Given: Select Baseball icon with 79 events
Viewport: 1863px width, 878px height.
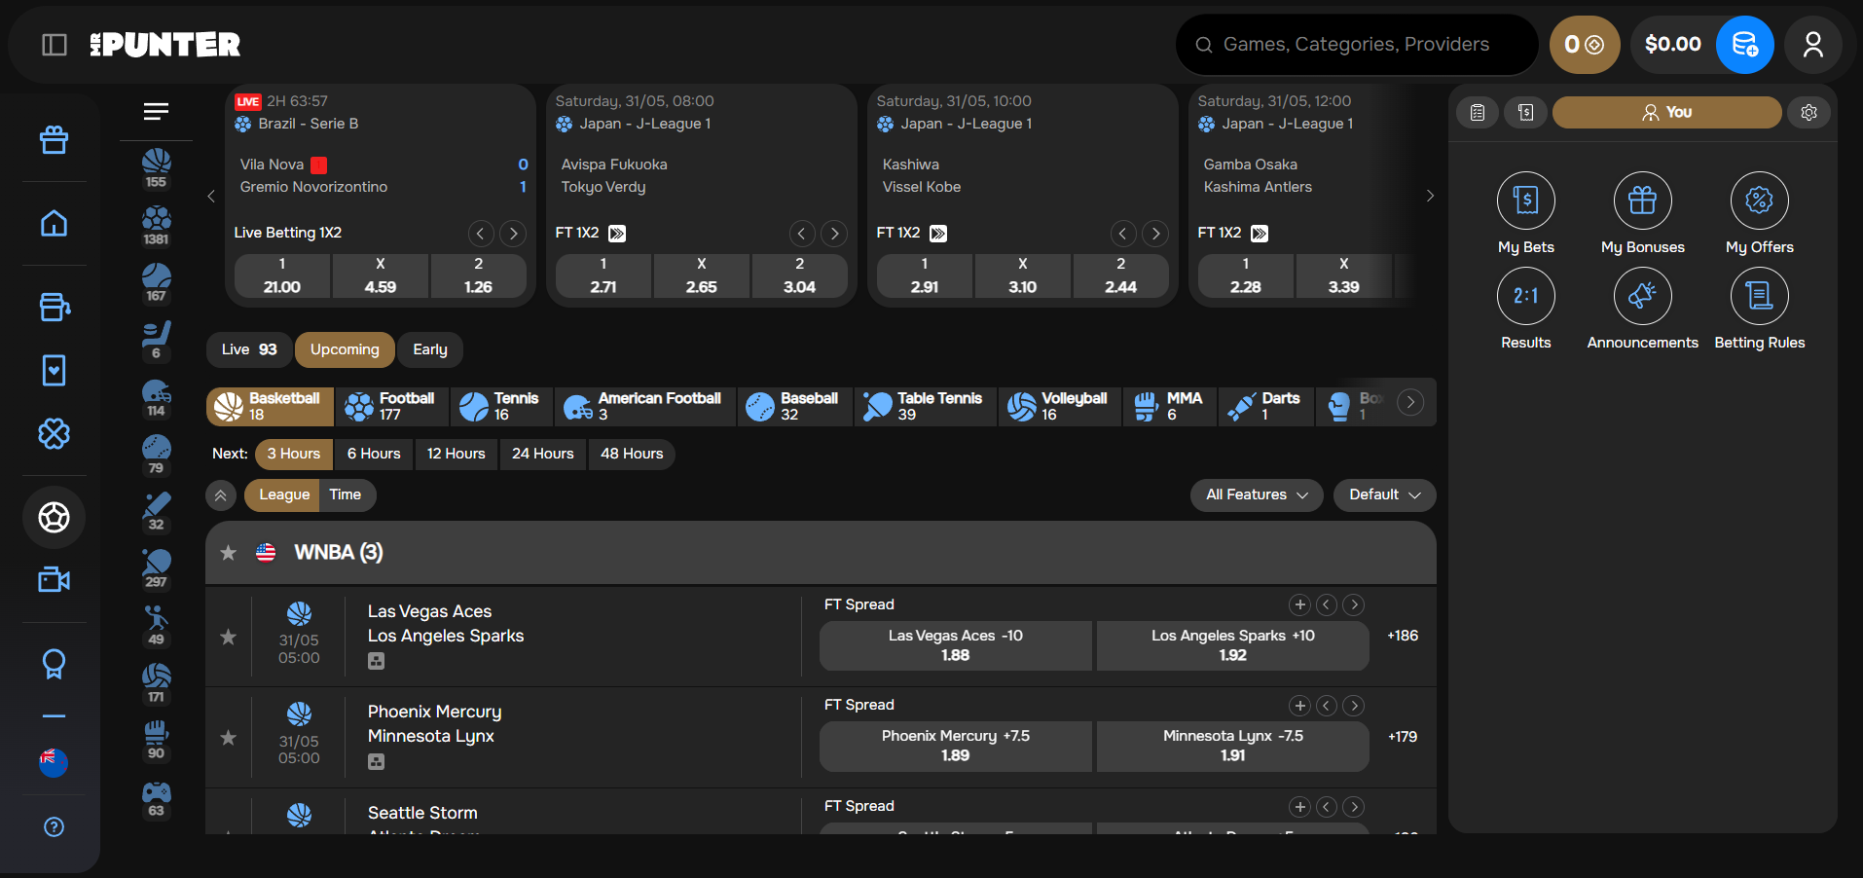Looking at the screenshot, I should tap(156, 455).
